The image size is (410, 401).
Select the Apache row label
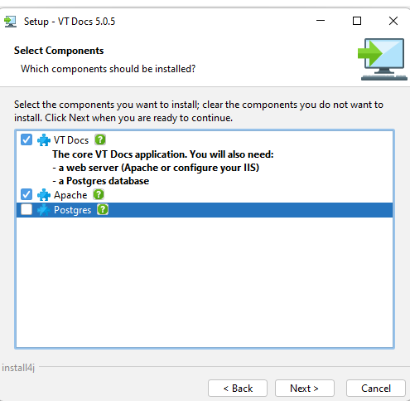point(70,195)
